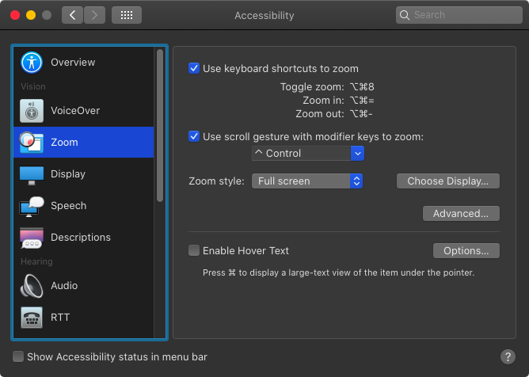Viewport: 529px width, 377px height.
Task: Show all preferences grid icon
Action: pos(127,15)
